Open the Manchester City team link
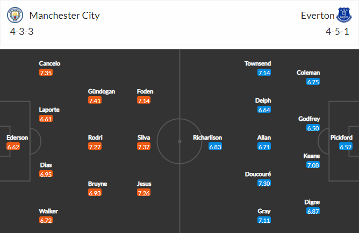The height and width of the screenshot is (233, 359). [64, 15]
